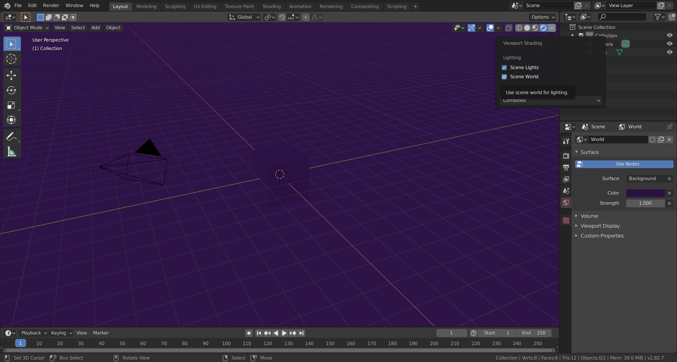Image resolution: width=677 pixels, height=362 pixels.
Task: Open the Combined render pass dropdown
Action: point(550,100)
